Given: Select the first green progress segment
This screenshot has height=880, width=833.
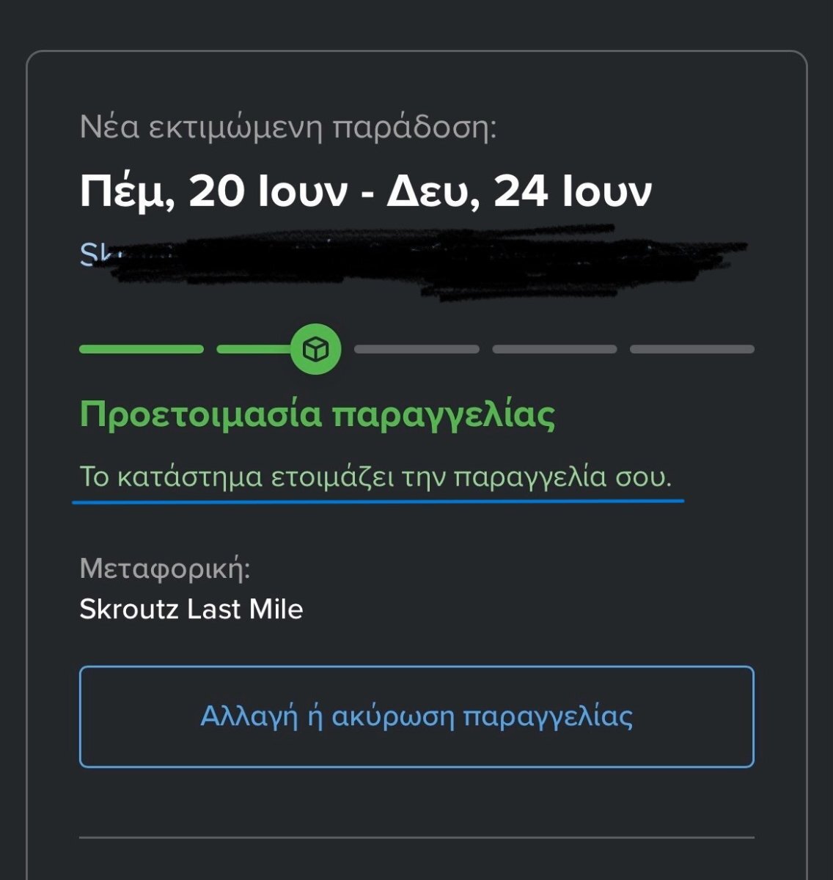Looking at the screenshot, I should click(x=142, y=349).
